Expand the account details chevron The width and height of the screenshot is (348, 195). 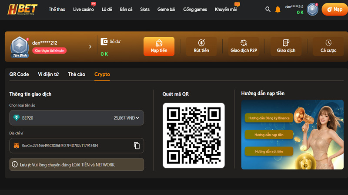click(x=90, y=47)
